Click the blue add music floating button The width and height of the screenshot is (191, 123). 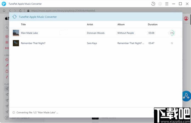point(187,96)
